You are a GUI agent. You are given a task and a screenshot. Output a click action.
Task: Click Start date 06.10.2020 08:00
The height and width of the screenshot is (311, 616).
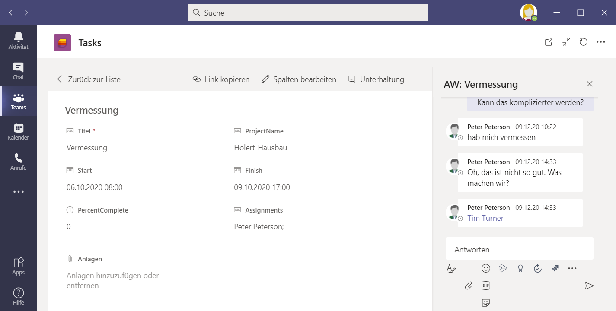(x=95, y=187)
